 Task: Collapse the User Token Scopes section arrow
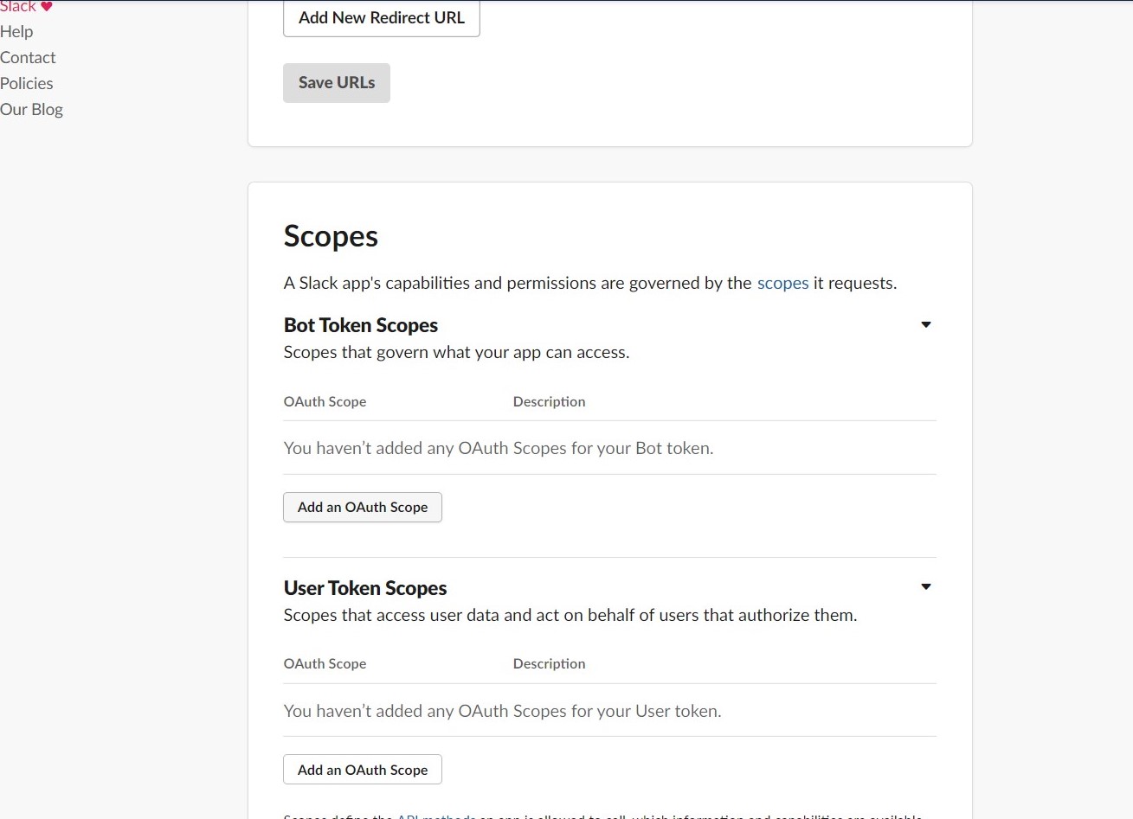(925, 587)
